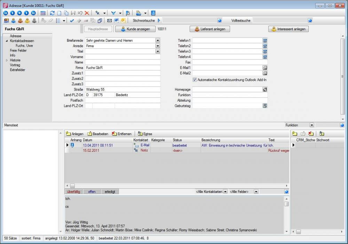Open Freie Felder section
This screenshot has height=244, width=348.
click(18, 50)
